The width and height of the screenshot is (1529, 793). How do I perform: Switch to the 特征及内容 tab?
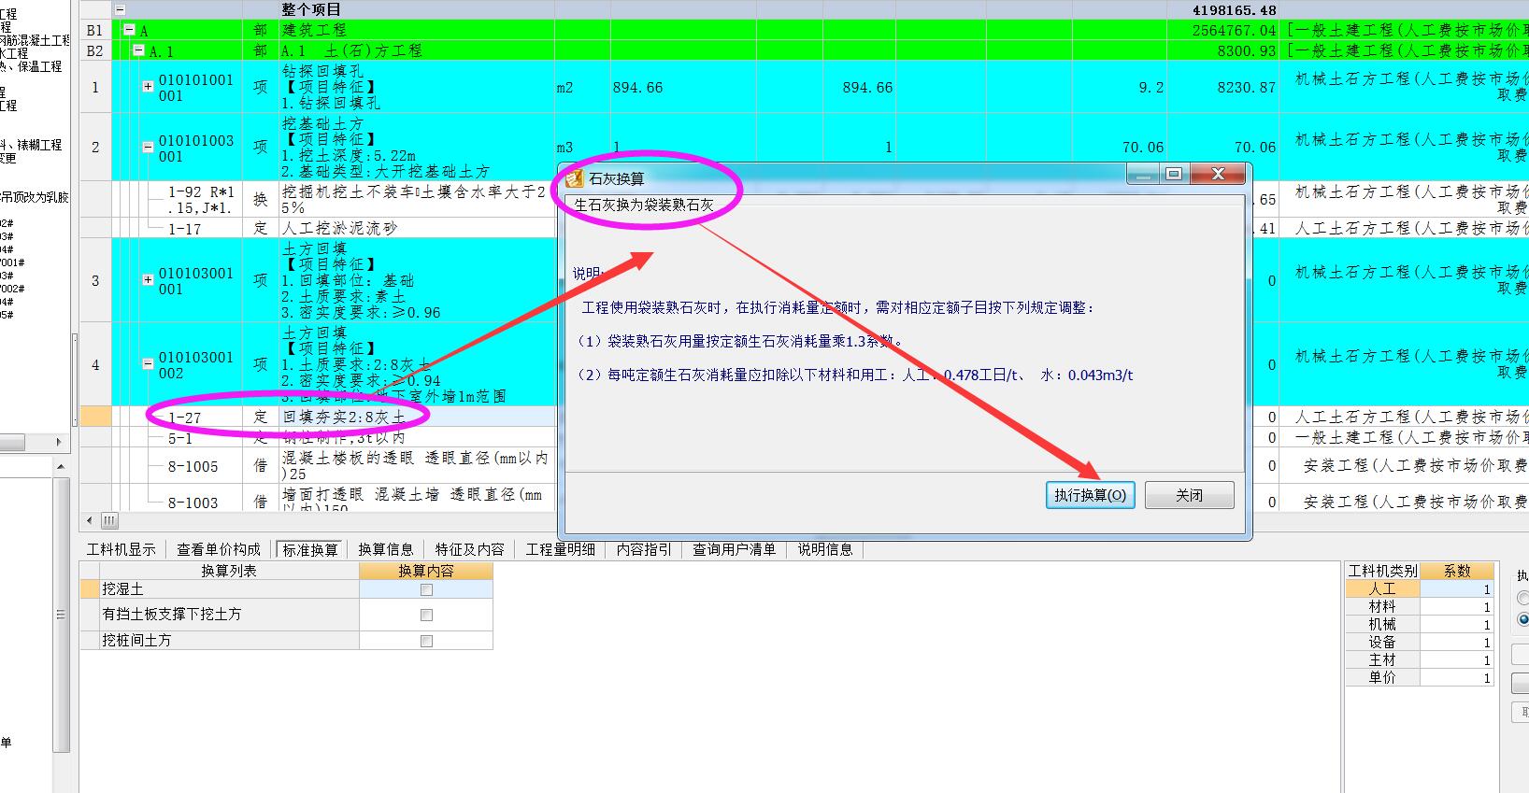pyautogui.click(x=469, y=549)
